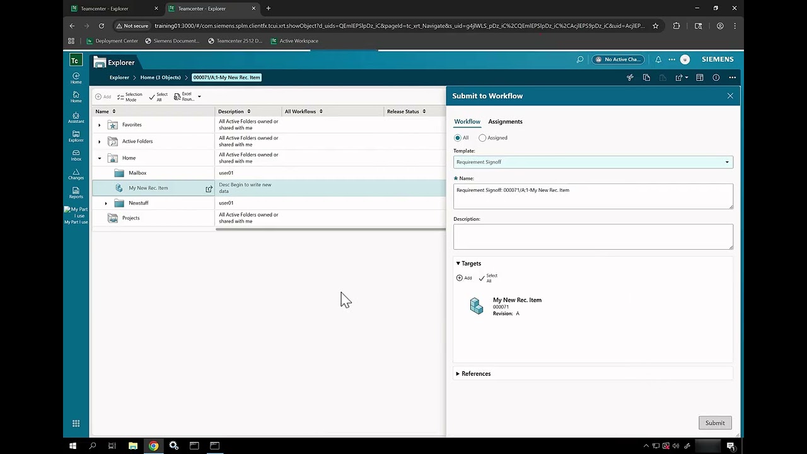Click Select All in the Targets section
This screenshot has height=454, width=807.
488,278
